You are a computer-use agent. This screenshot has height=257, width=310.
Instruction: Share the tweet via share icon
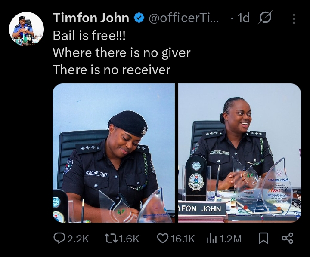click(288, 238)
